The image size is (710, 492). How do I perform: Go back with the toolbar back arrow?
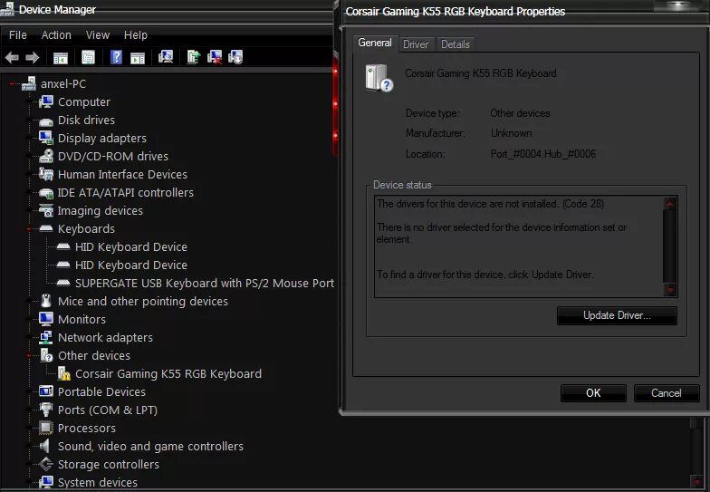[12, 58]
